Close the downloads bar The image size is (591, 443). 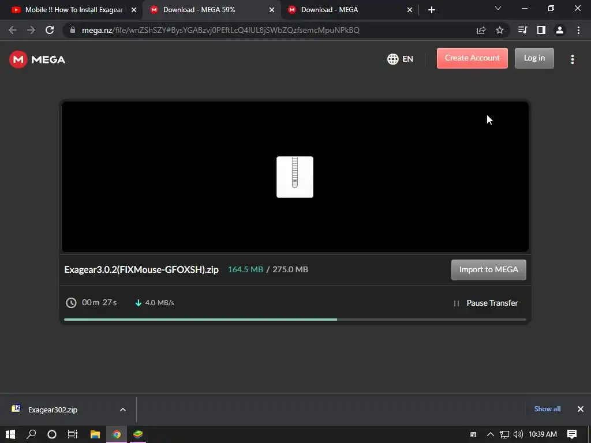pyautogui.click(x=581, y=409)
